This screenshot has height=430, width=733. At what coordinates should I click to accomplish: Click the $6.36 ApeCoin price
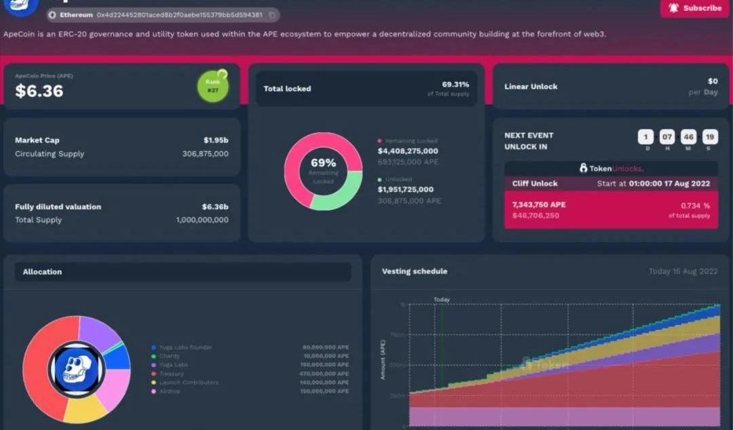pyautogui.click(x=39, y=91)
